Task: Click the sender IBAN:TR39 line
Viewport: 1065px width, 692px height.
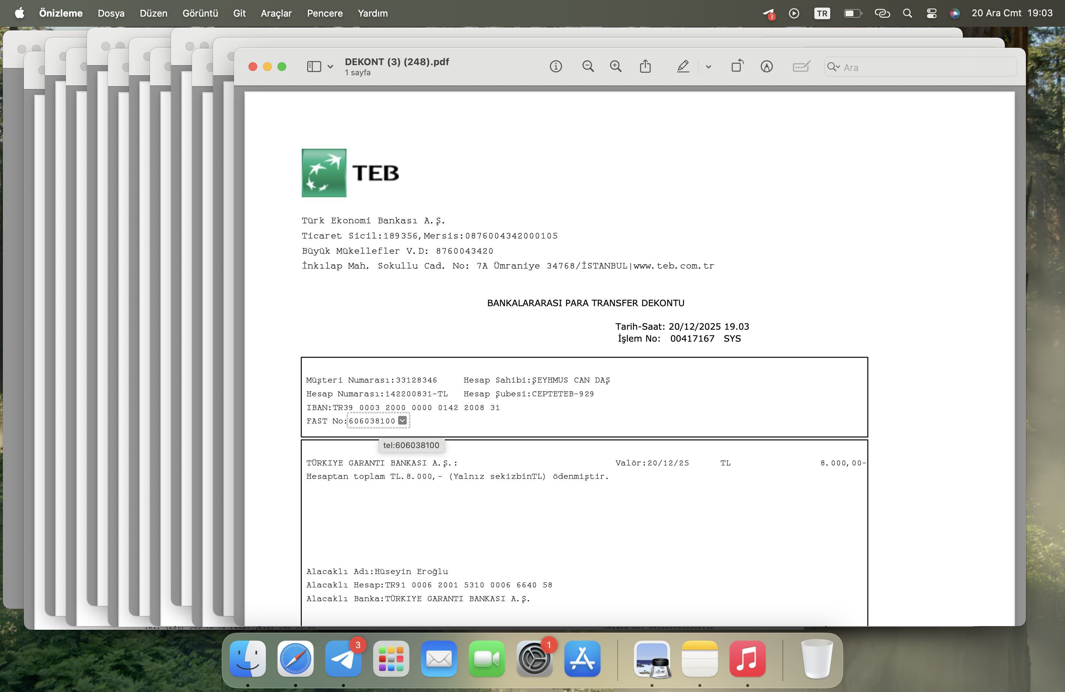Action: click(x=403, y=408)
